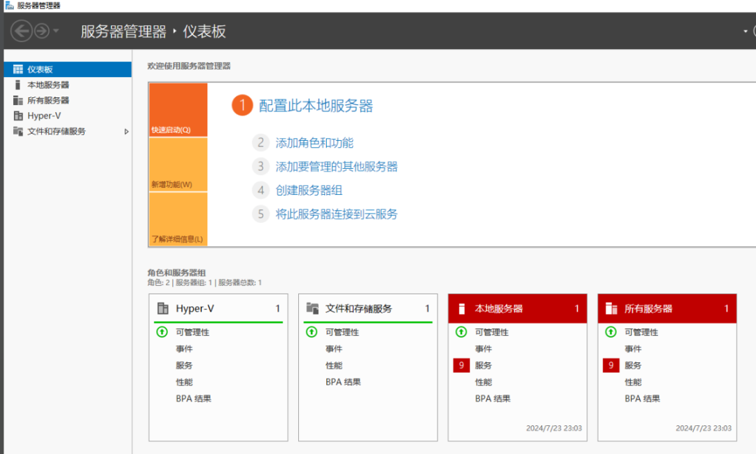Click the back navigation arrow
756x454 pixels.
pyautogui.click(x=21, y=32)
